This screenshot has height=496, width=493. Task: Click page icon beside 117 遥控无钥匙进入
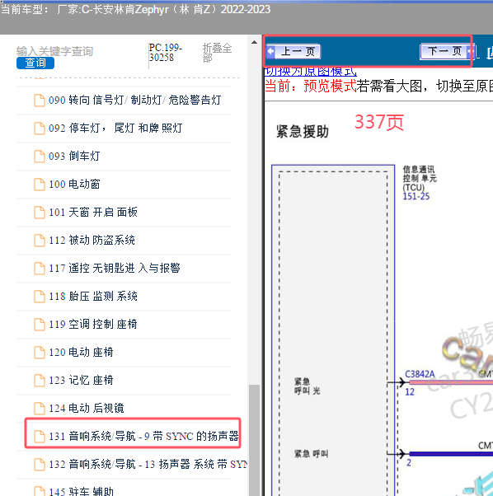[40, 269]
